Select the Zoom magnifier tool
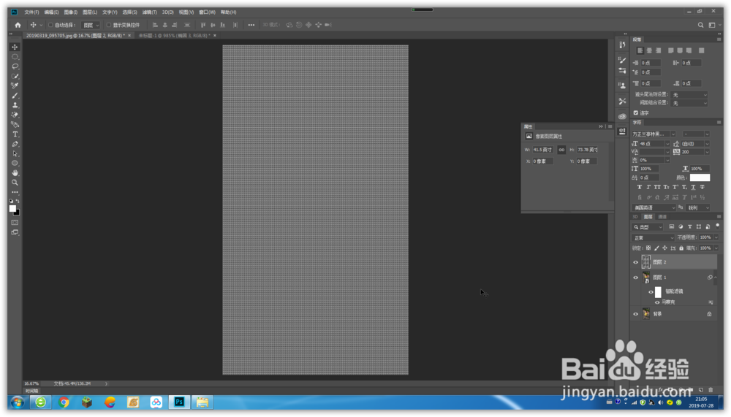 point(15,183)
